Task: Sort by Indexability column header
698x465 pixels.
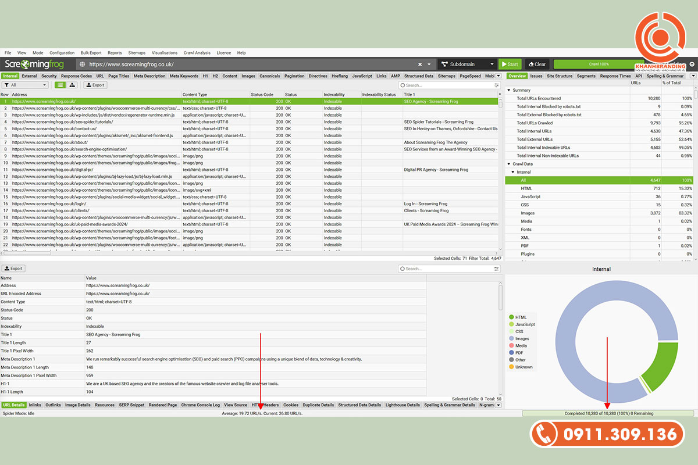Action: pos(341,94)
